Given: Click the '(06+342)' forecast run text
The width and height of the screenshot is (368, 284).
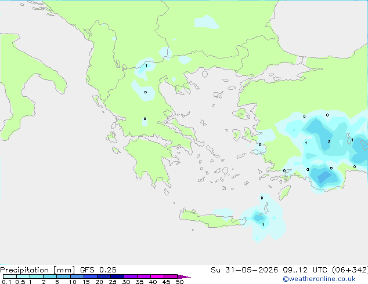Looking at the screenshot, I should [x=350, y=270].
